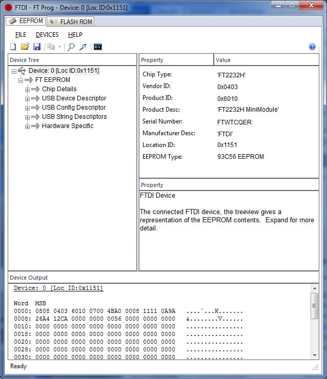Click the Value column header
Viewport: 327px width, 379px height.
click(x=267, y=60)
